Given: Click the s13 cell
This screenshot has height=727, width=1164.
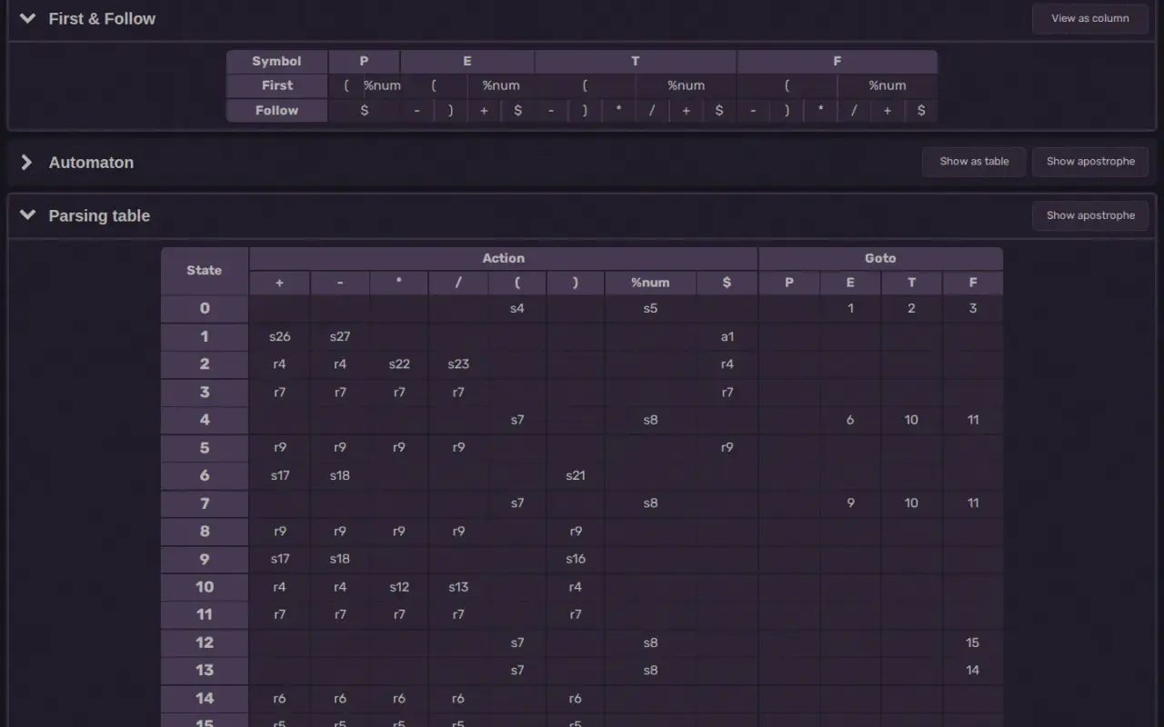Looking at the screenshot, I should click(x=458, y=587).
